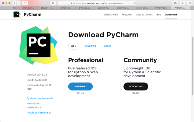Click the Community heading
This screenshot has height=122, width=194.
tap(140, 60)
